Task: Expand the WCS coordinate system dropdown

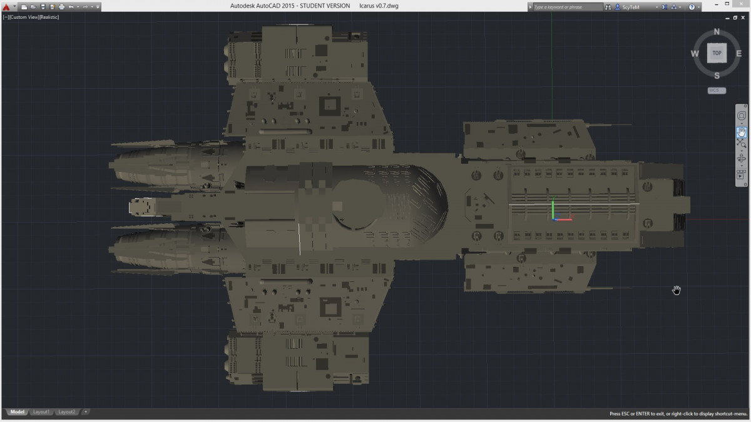Action: (x=717, y=91)
